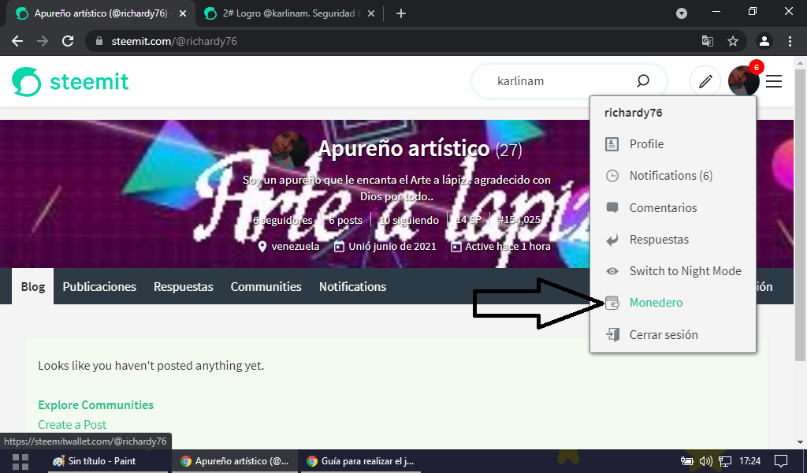The image size is (807, 473).
Task: Click the 10 siguiendo link
Action: pos(409,220)
